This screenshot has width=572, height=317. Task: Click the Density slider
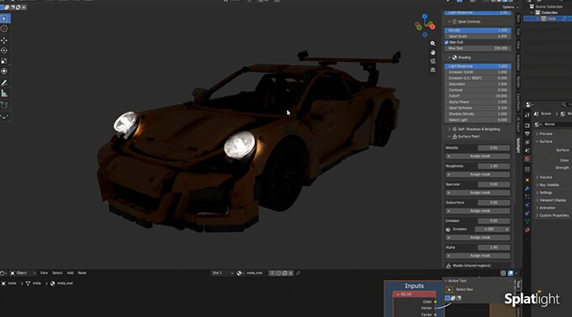pos(478,30)
